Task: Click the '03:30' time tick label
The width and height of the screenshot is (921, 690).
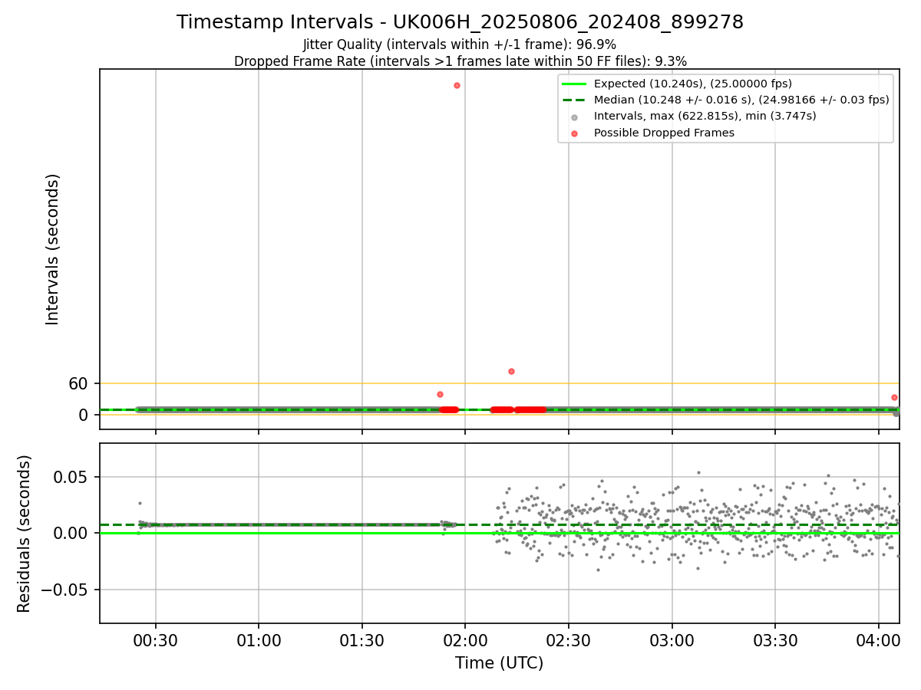Action: (775, 640)
